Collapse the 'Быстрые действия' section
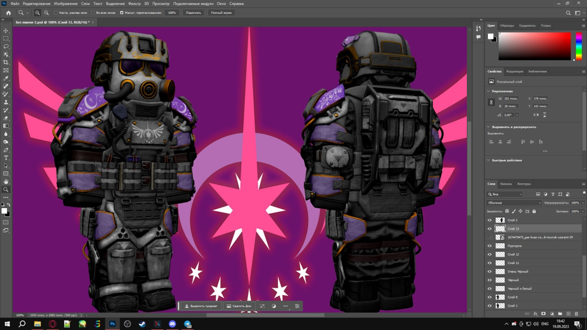Screen dimensions: 587x330 [488, 160]
